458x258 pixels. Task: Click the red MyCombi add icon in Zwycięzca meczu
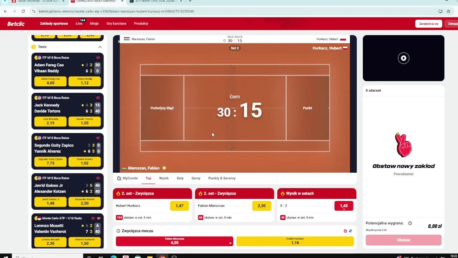click(345, 231)
